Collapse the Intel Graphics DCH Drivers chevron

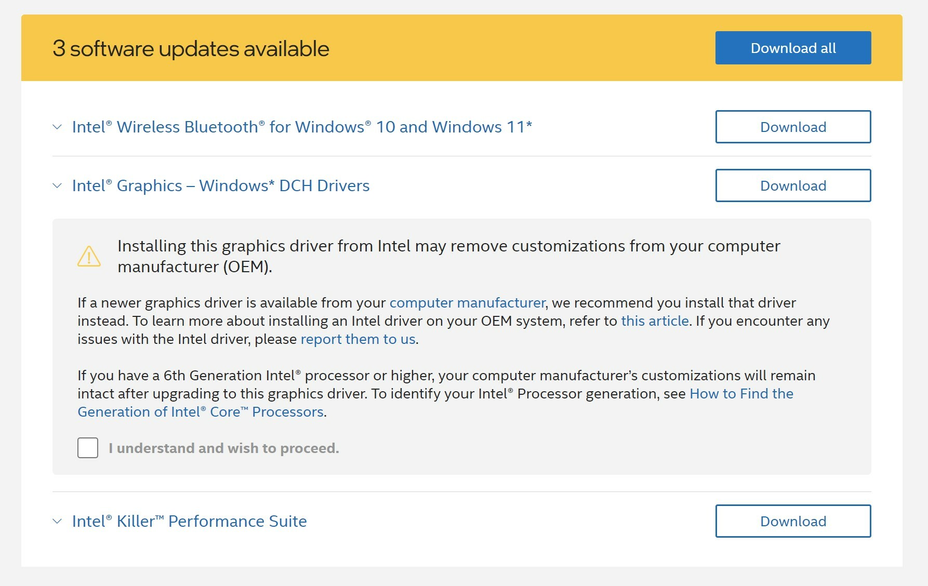[x=57, y=185]
